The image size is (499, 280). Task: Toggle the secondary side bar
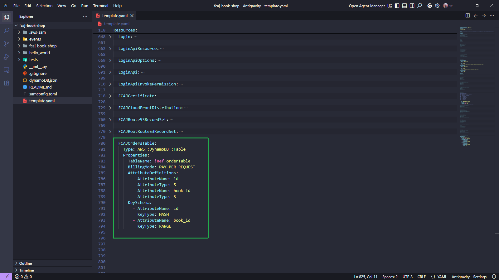coord(412,6)
